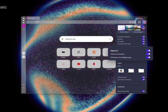Open the Easy Setup sliders icon
This screenshot has height=112, width=168.
(x=139, y=22)
